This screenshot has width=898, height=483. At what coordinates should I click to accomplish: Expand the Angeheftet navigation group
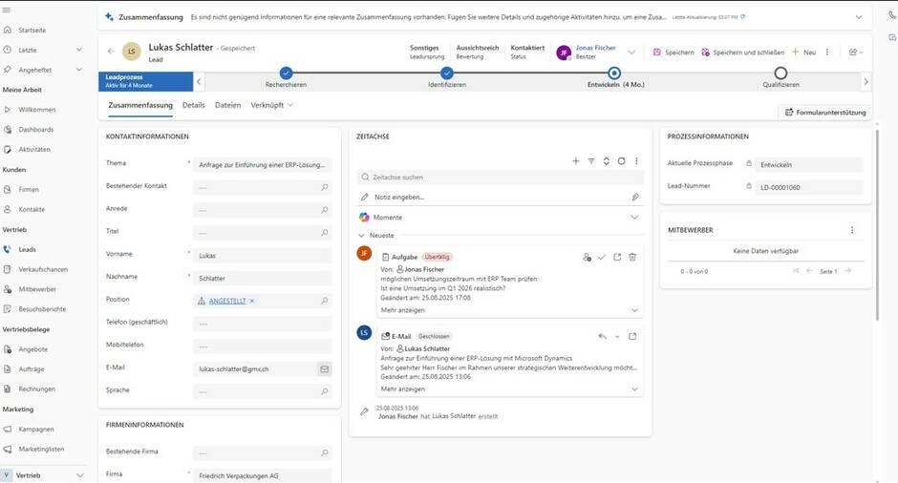click(x=79, y=70)
